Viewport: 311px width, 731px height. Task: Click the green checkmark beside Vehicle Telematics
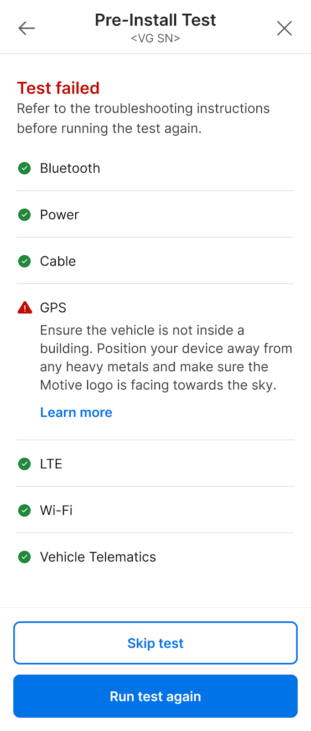click(x=25, y=557)
